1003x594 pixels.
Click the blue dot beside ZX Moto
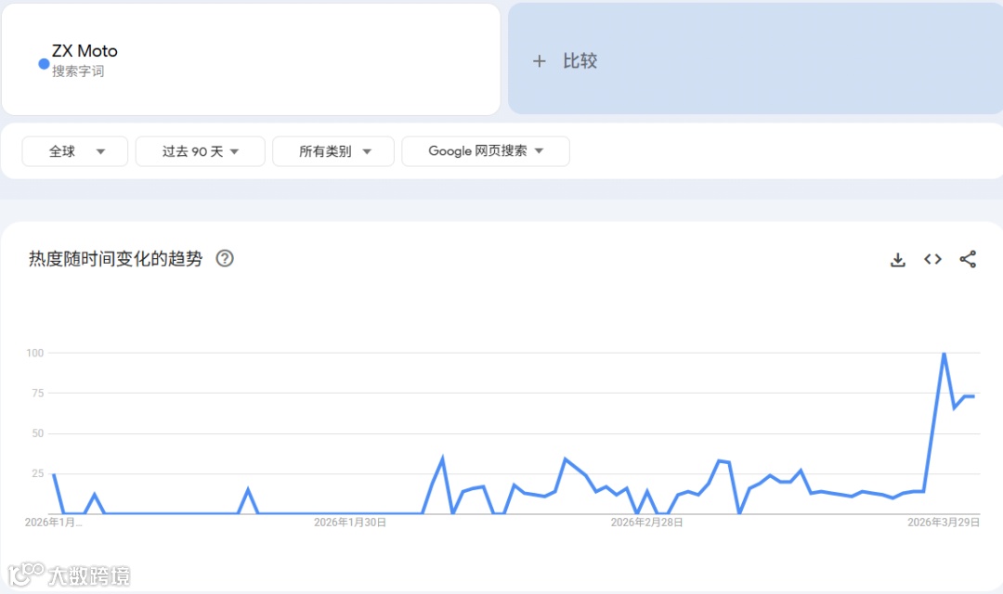45,63
